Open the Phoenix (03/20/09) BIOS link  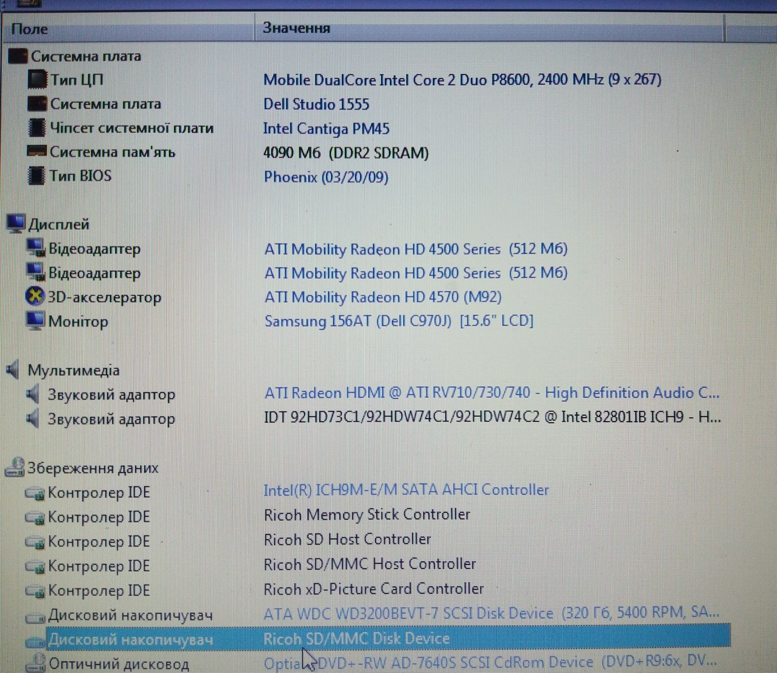326,177
